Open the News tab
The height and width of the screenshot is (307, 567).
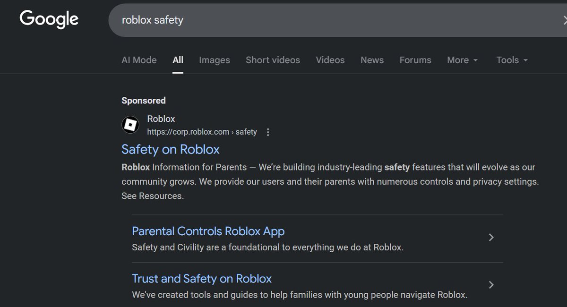point(372,60)
